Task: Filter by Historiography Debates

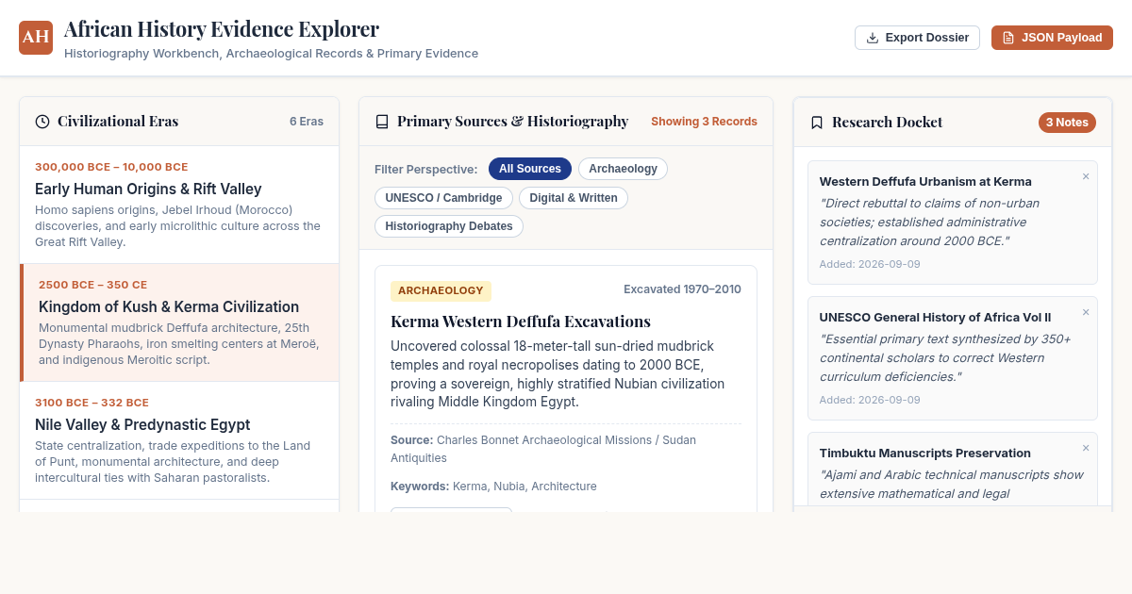Action: pos(449,226)
